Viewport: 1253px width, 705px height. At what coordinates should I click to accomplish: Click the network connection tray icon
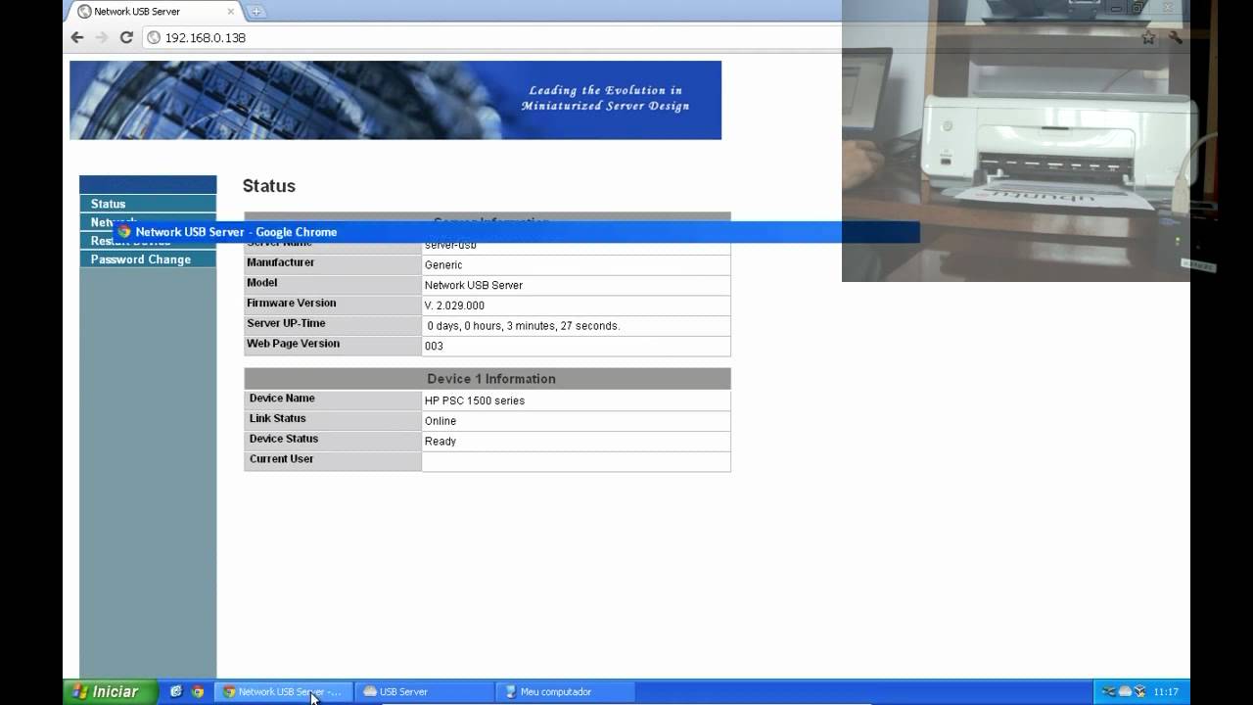click(x=1109, y=691)
